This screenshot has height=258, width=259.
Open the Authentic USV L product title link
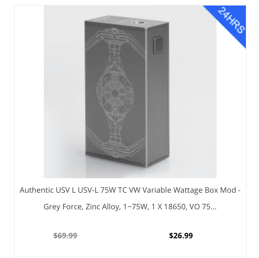(x=130, y=198)
